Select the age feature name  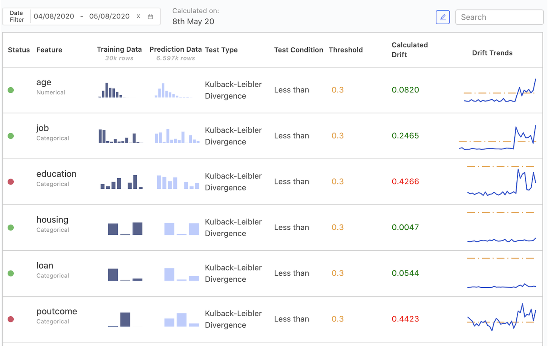pos(44,82)
